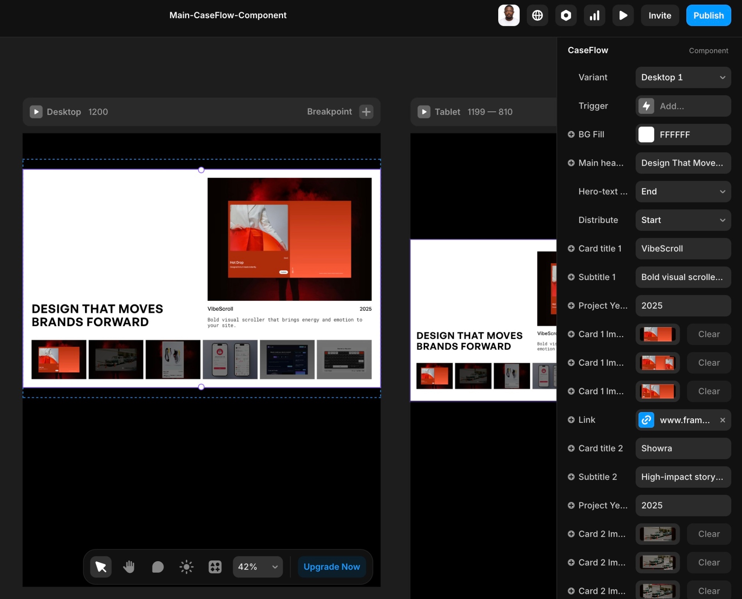
Task: Activate the hand pan tool
Action: [129, 567]
